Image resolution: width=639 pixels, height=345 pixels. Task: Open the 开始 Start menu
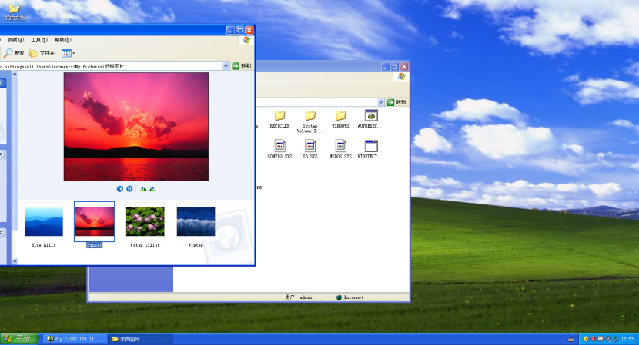19,339
